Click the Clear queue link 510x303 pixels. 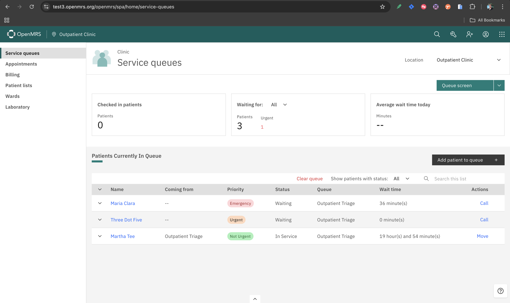click(309, 179)
